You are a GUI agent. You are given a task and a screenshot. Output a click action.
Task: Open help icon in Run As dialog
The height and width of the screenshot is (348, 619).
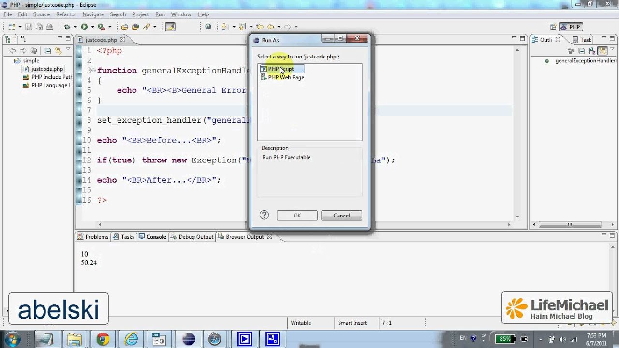(264, 215)
